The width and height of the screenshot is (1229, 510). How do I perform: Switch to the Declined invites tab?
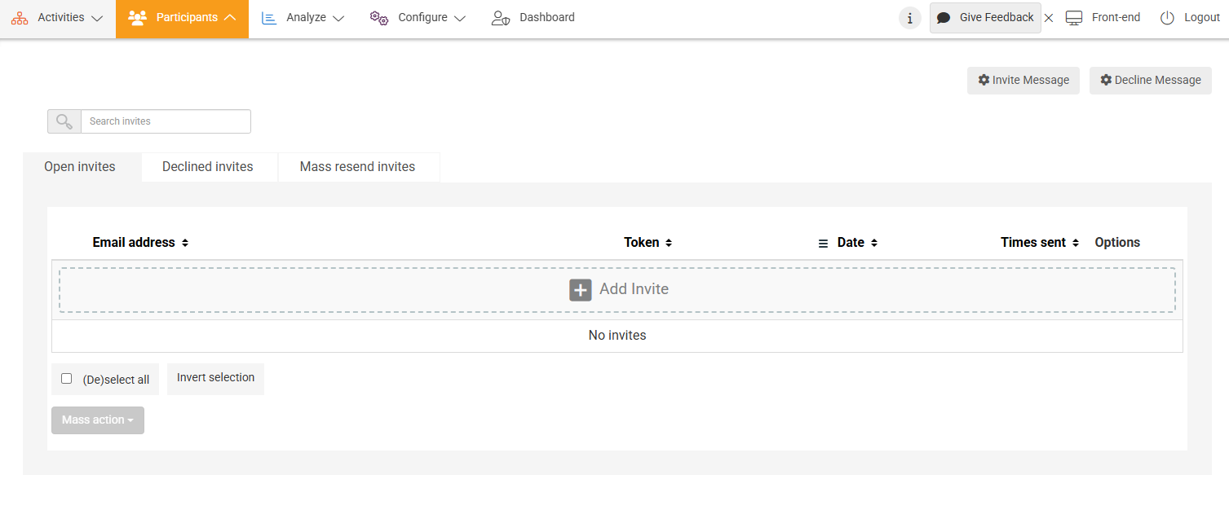click(x=208, y=167)
